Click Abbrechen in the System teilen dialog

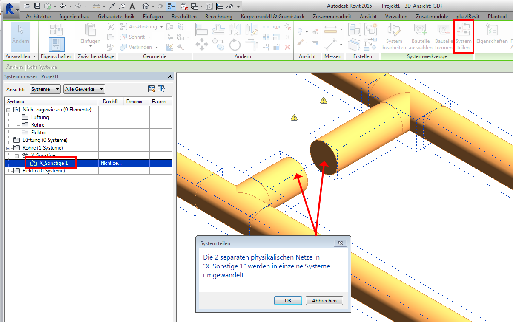click(x=324, y=300)
